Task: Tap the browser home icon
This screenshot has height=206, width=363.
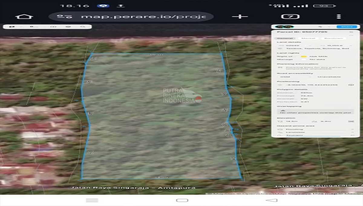Action: tap(24, 16)
